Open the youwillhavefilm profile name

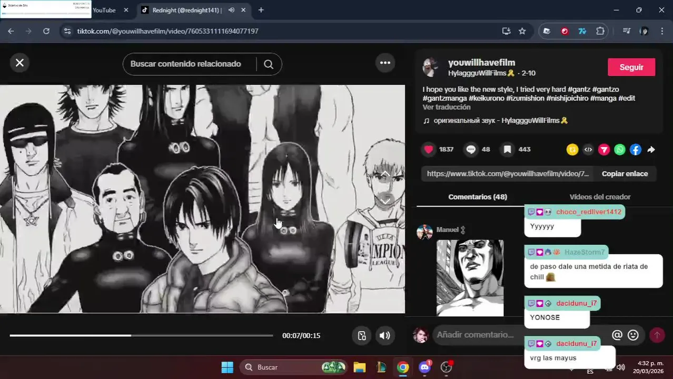tap(481, 63)
